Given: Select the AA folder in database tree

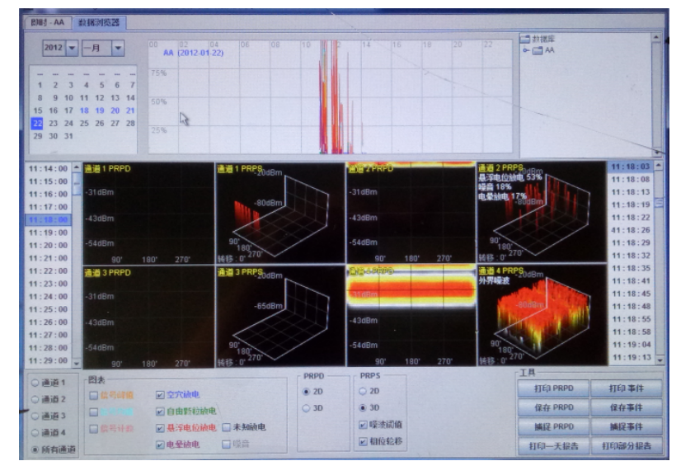Looking at the screenshot, I should (544, 50).
